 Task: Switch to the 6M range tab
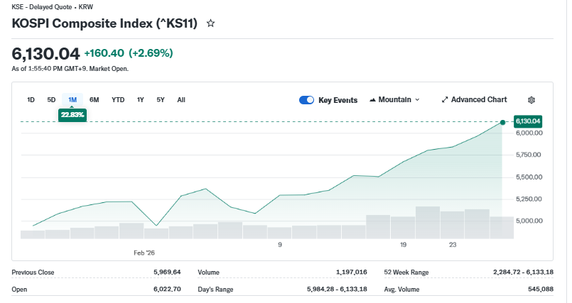(x=94, y=100)
